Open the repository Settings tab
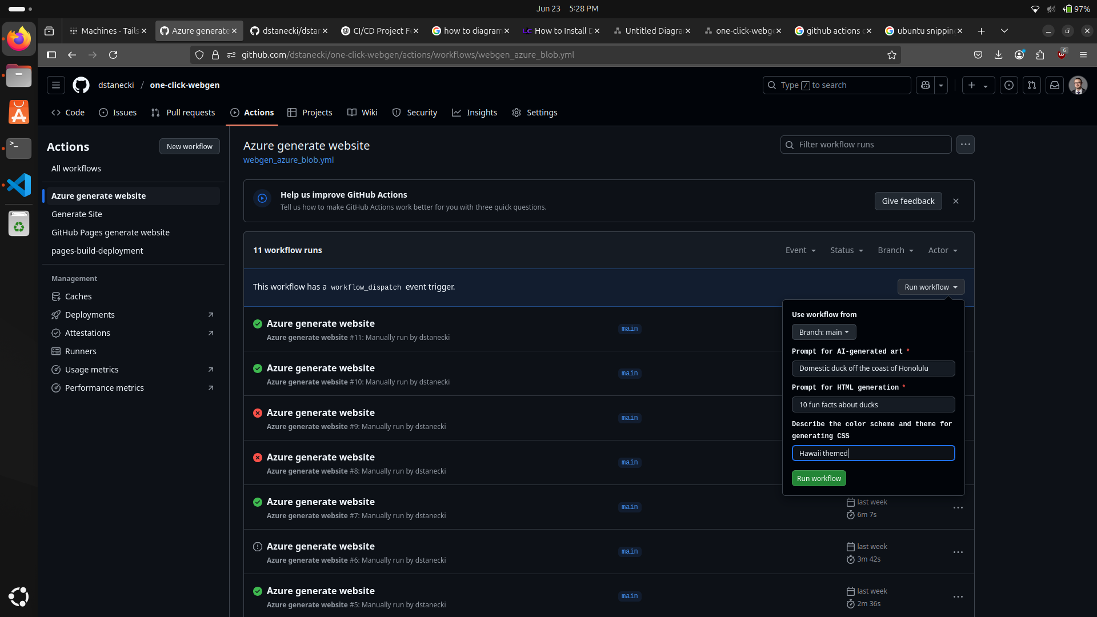Screen dimensions: 1097x617 (535, 113)
